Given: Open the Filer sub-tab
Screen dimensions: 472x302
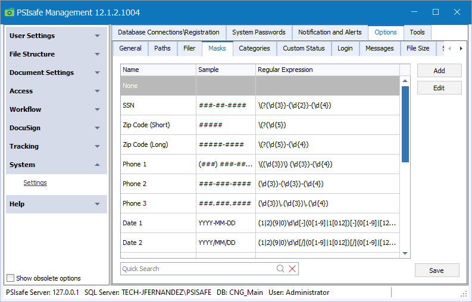Looking at the screenshot, I should (x=189, y=48).
